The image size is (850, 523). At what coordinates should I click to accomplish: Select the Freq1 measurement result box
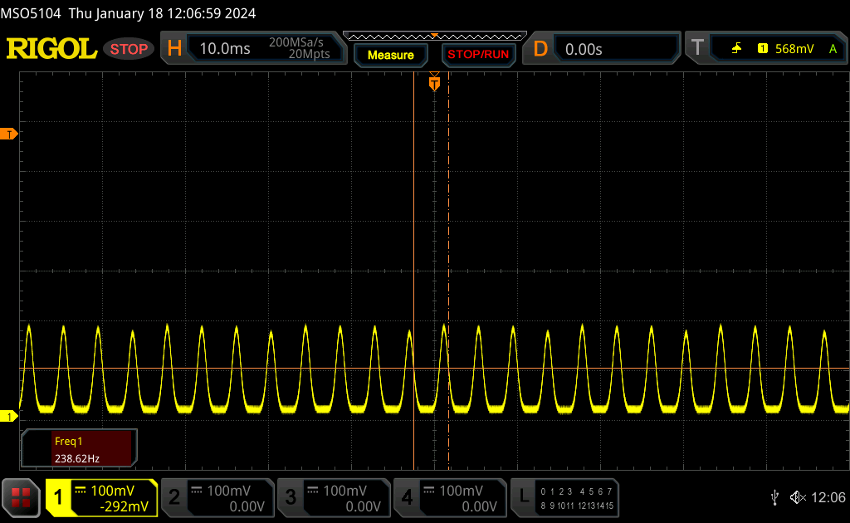pos(79,448)
